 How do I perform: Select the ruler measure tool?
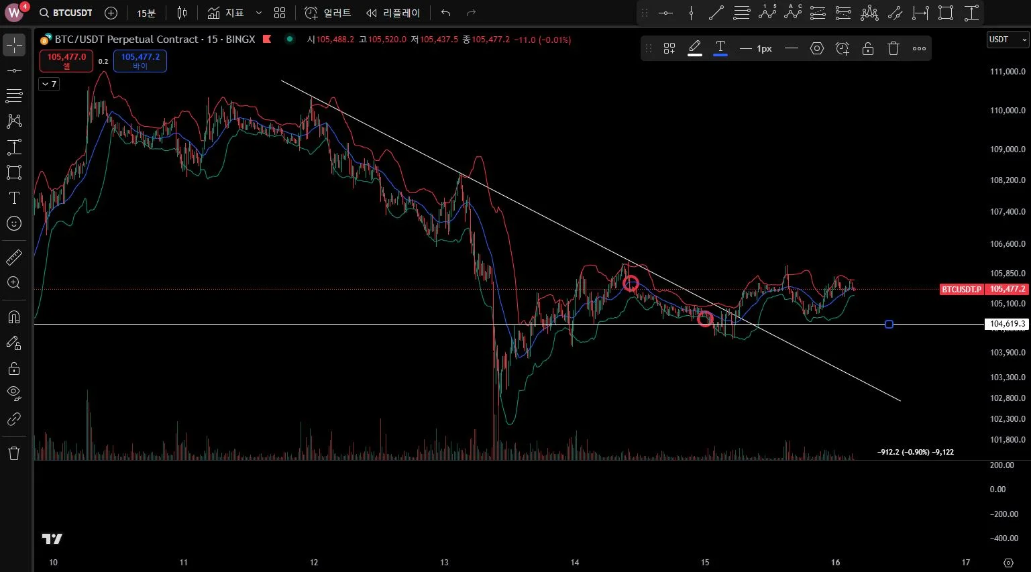click(14, 257)
